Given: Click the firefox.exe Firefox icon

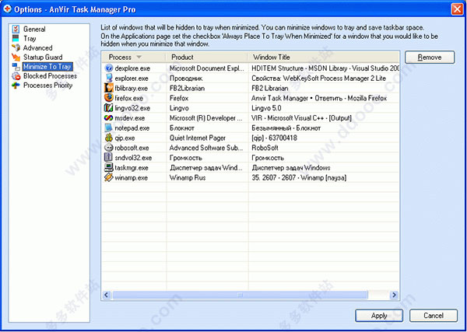Looking at the screenshot, I should [x=109, y=98].
